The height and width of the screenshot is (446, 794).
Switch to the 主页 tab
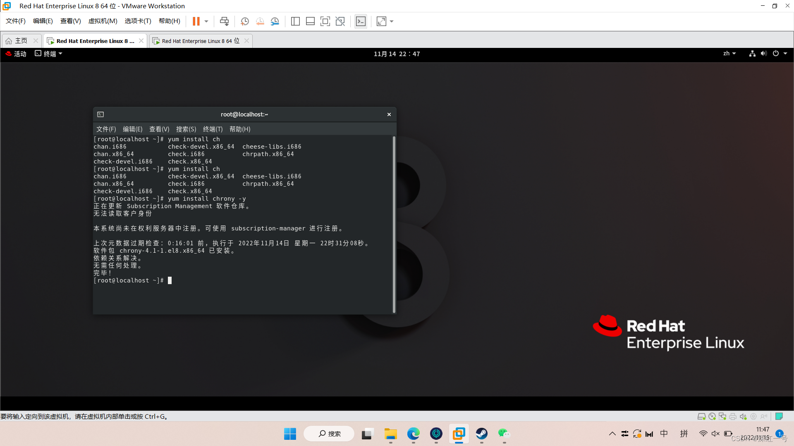(21, 41)
